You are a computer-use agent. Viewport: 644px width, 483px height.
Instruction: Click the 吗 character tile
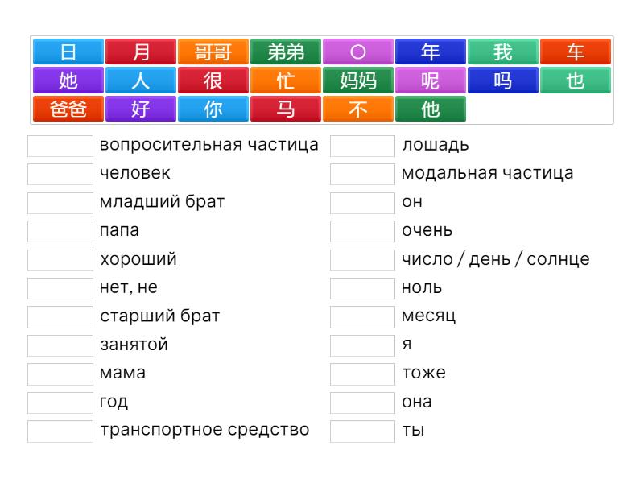coord(503,80)
